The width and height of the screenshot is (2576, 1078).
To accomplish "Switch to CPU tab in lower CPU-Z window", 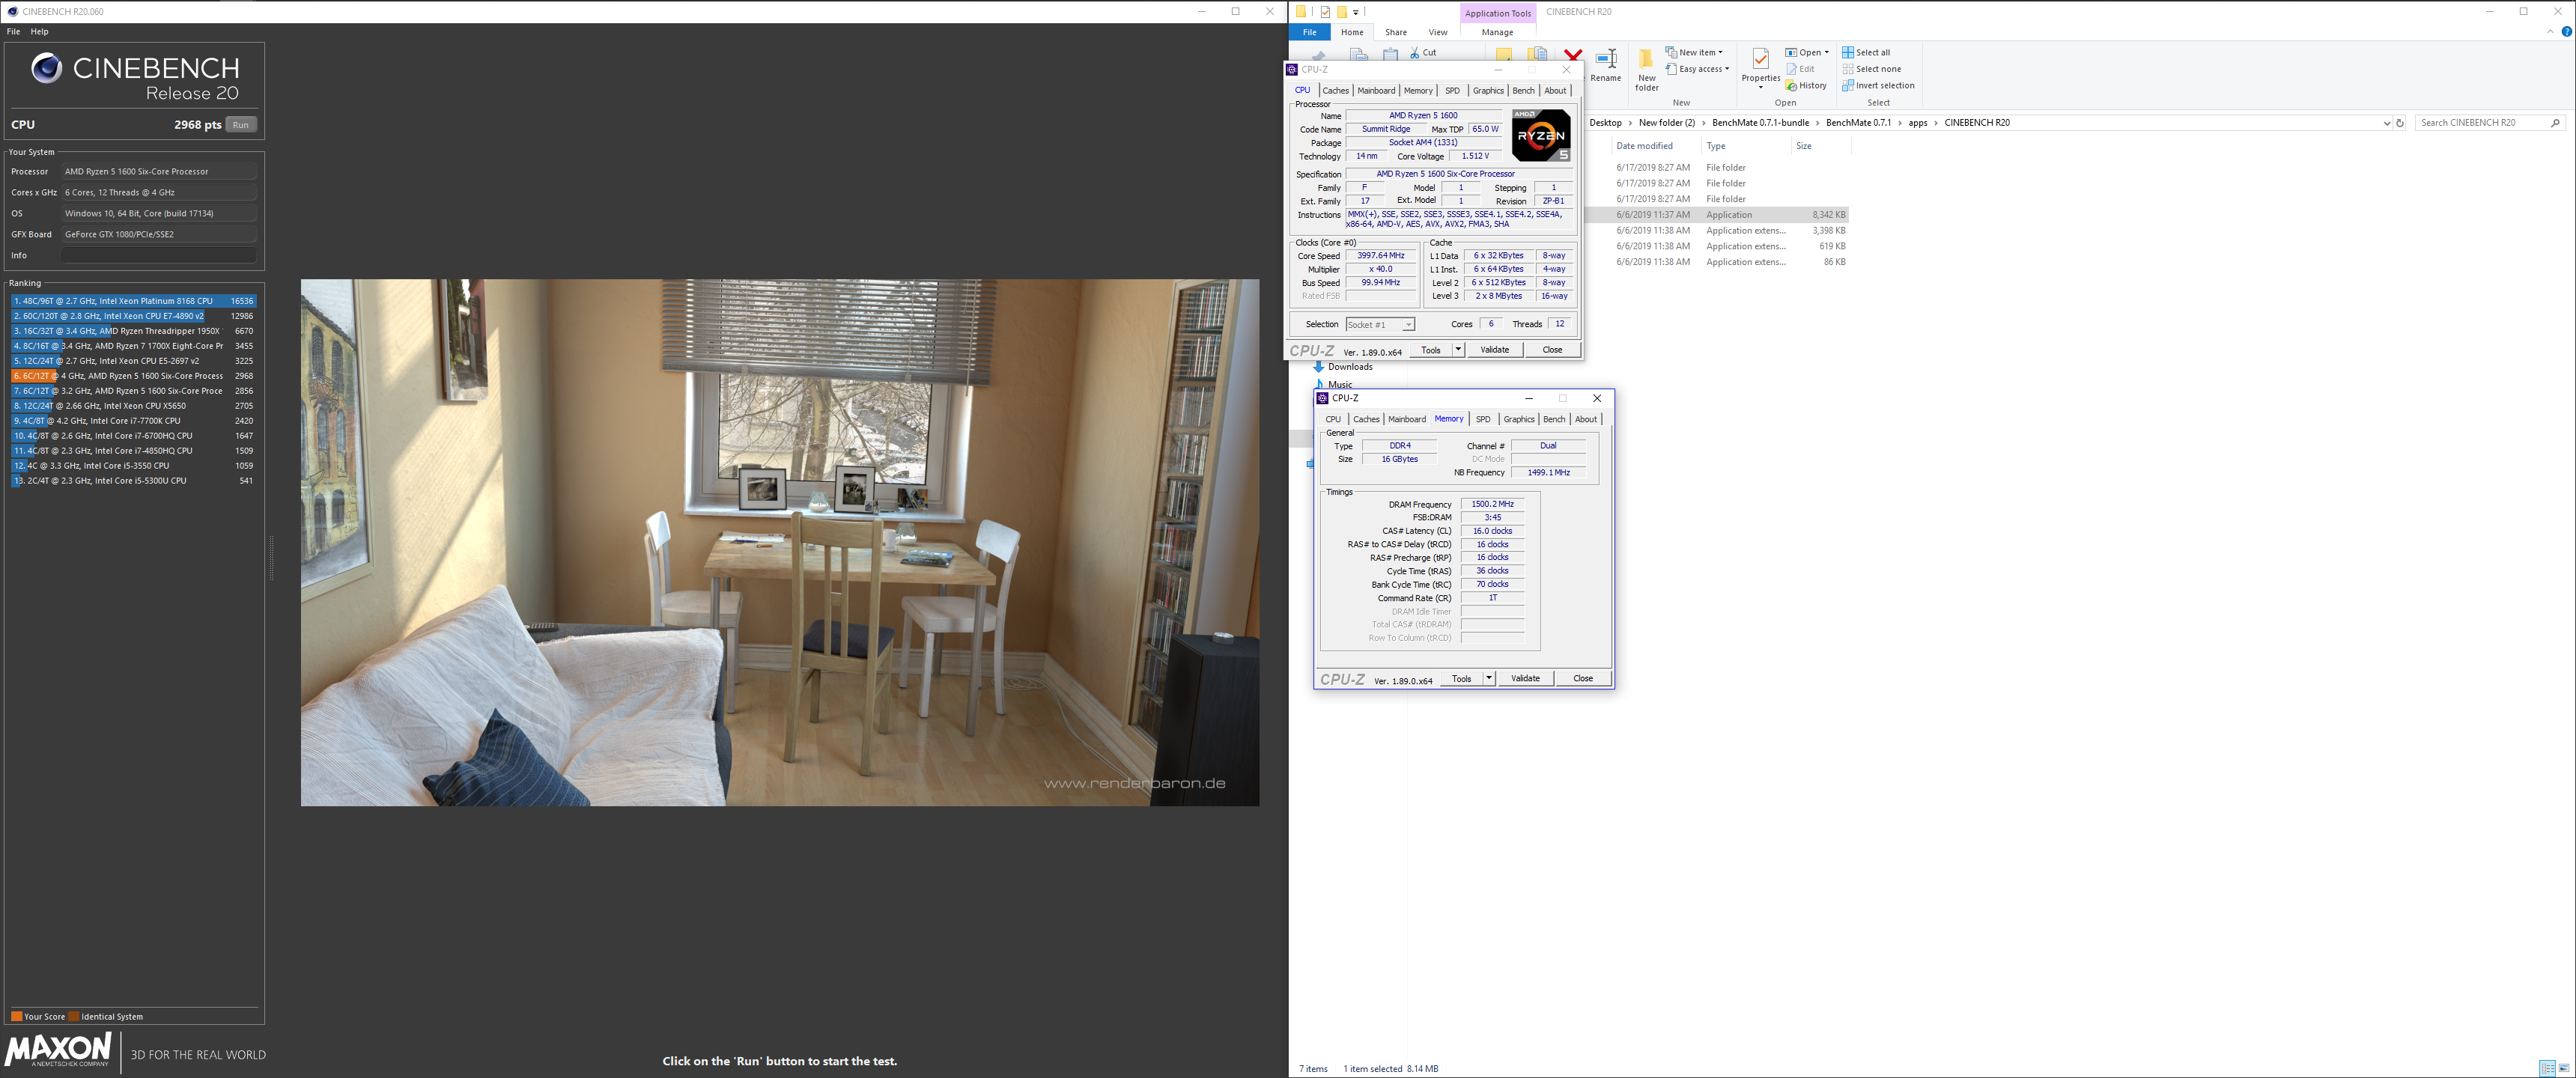I will coord(1333,420).
